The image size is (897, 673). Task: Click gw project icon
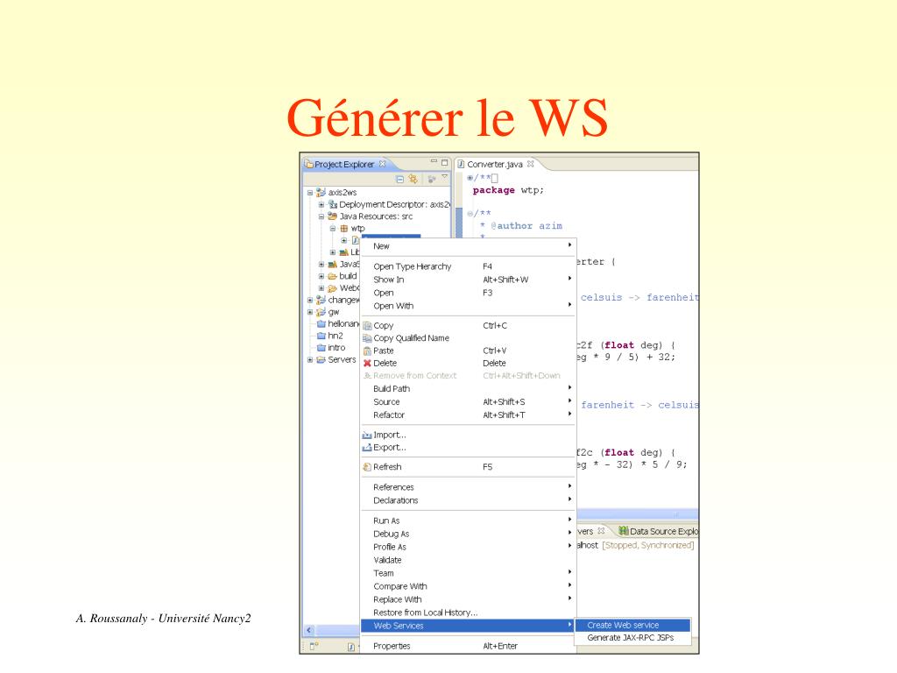coord(321,312)
